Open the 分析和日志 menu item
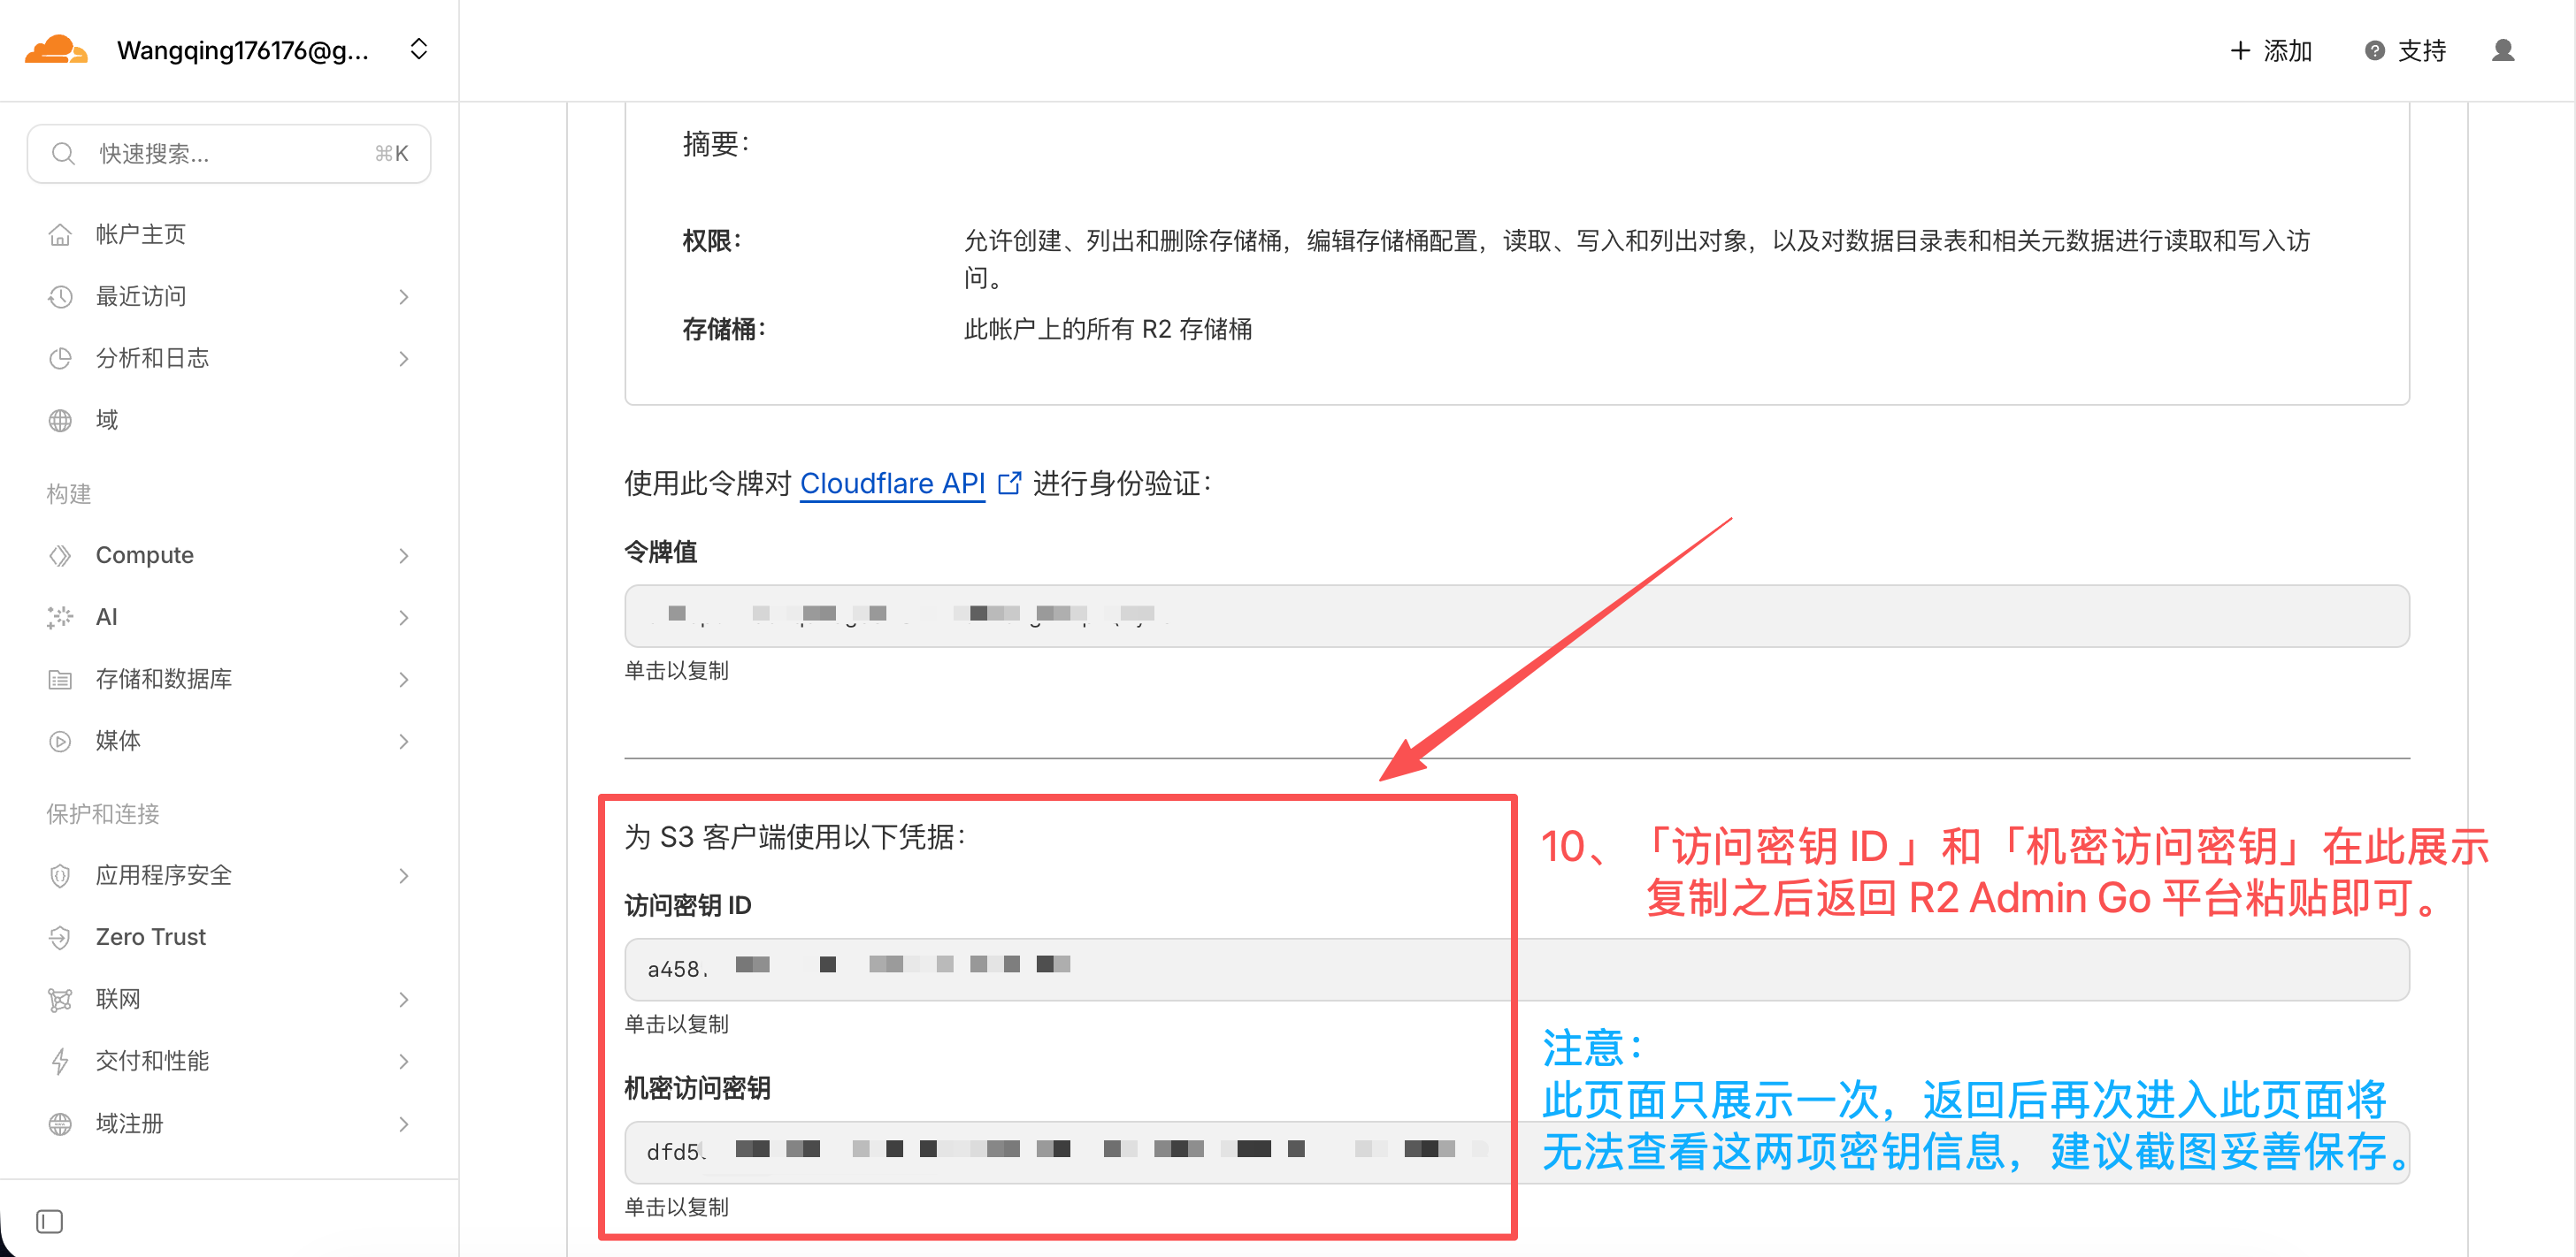 pos(152,358)
